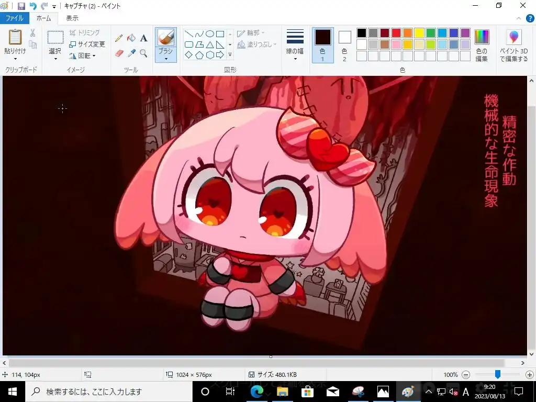This screenshot has height=402, width=536.
Task: Open the ファイル menu tab
Action: click(x=14, y=18)
